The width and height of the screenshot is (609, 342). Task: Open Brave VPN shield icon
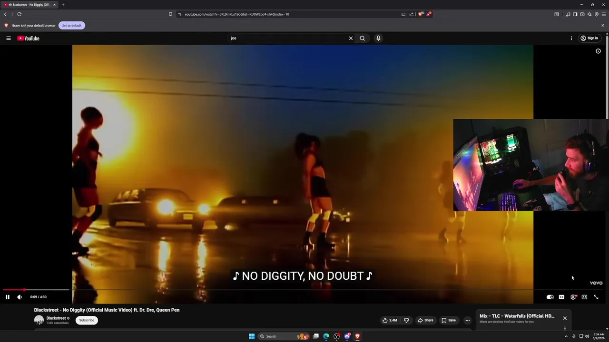click(596, 14)
